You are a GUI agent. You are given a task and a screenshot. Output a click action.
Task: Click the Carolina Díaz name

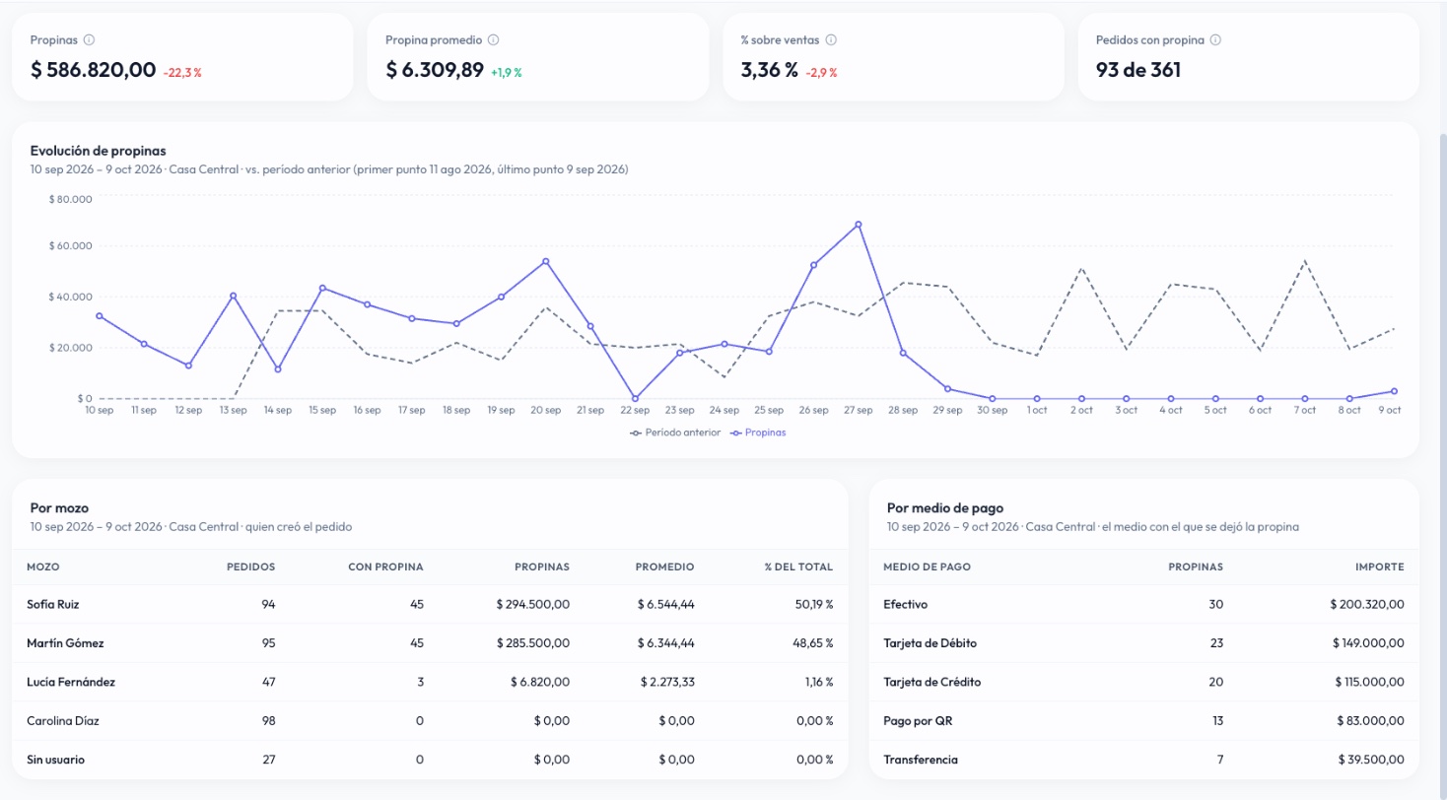pyautogui.click(x=63, y=721)
